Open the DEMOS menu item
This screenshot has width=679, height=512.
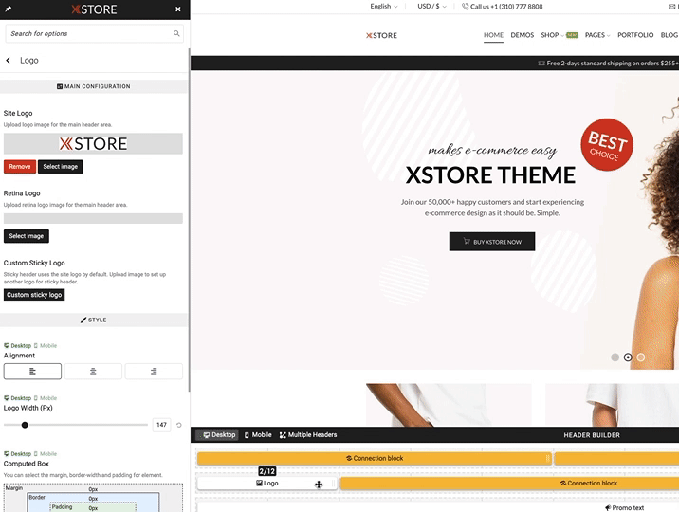[x=523, y=35]
